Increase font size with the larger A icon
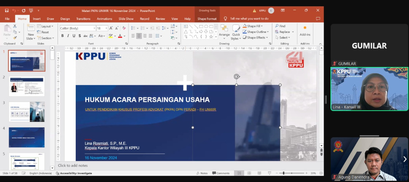This screenshot has height=182, width=409. [x=111, y=28]
